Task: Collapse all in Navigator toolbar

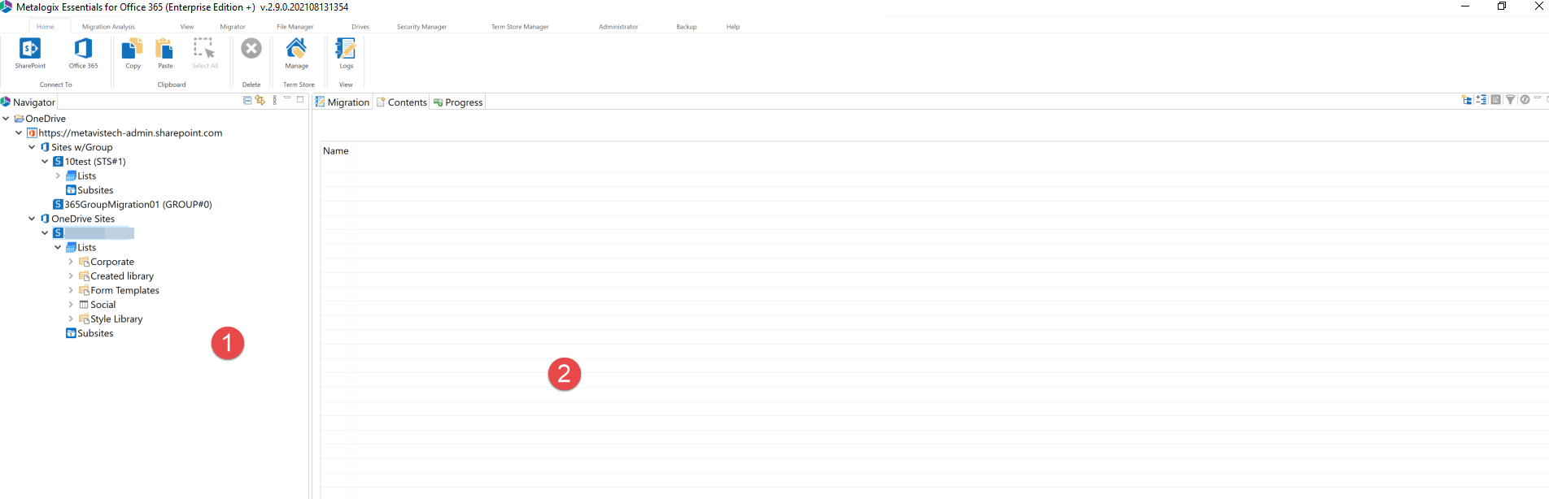Action: pyautogui.click(x=247, y=100)
